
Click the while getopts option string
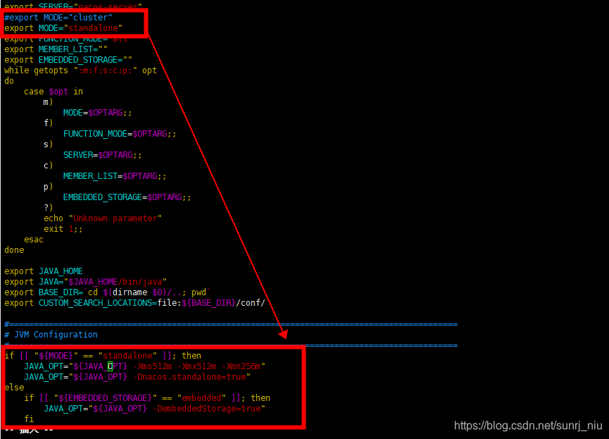(x=106, y=70)
